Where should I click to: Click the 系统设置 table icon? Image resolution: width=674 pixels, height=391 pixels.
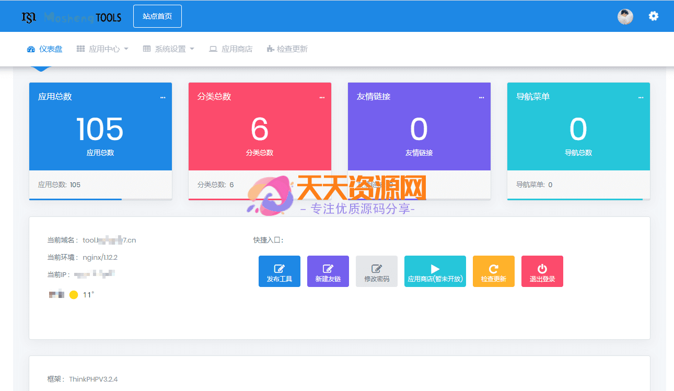click(147, 49)
